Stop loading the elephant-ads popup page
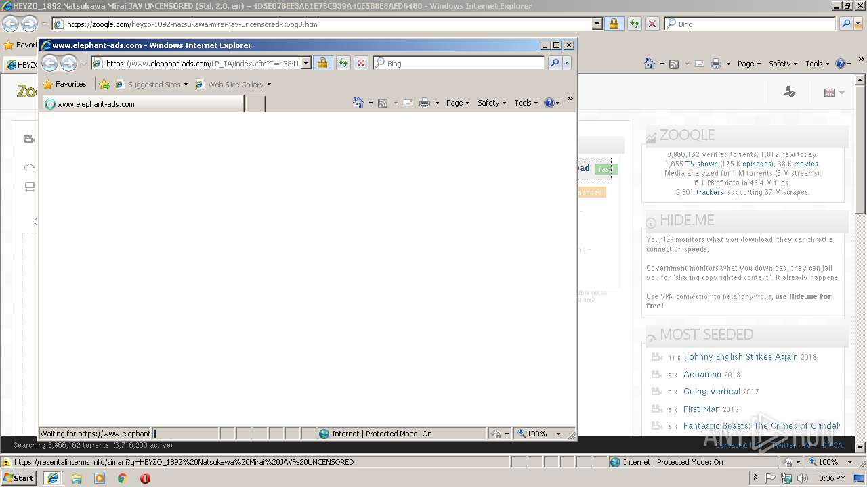This screenshot has width=867, height=487. 361,63
